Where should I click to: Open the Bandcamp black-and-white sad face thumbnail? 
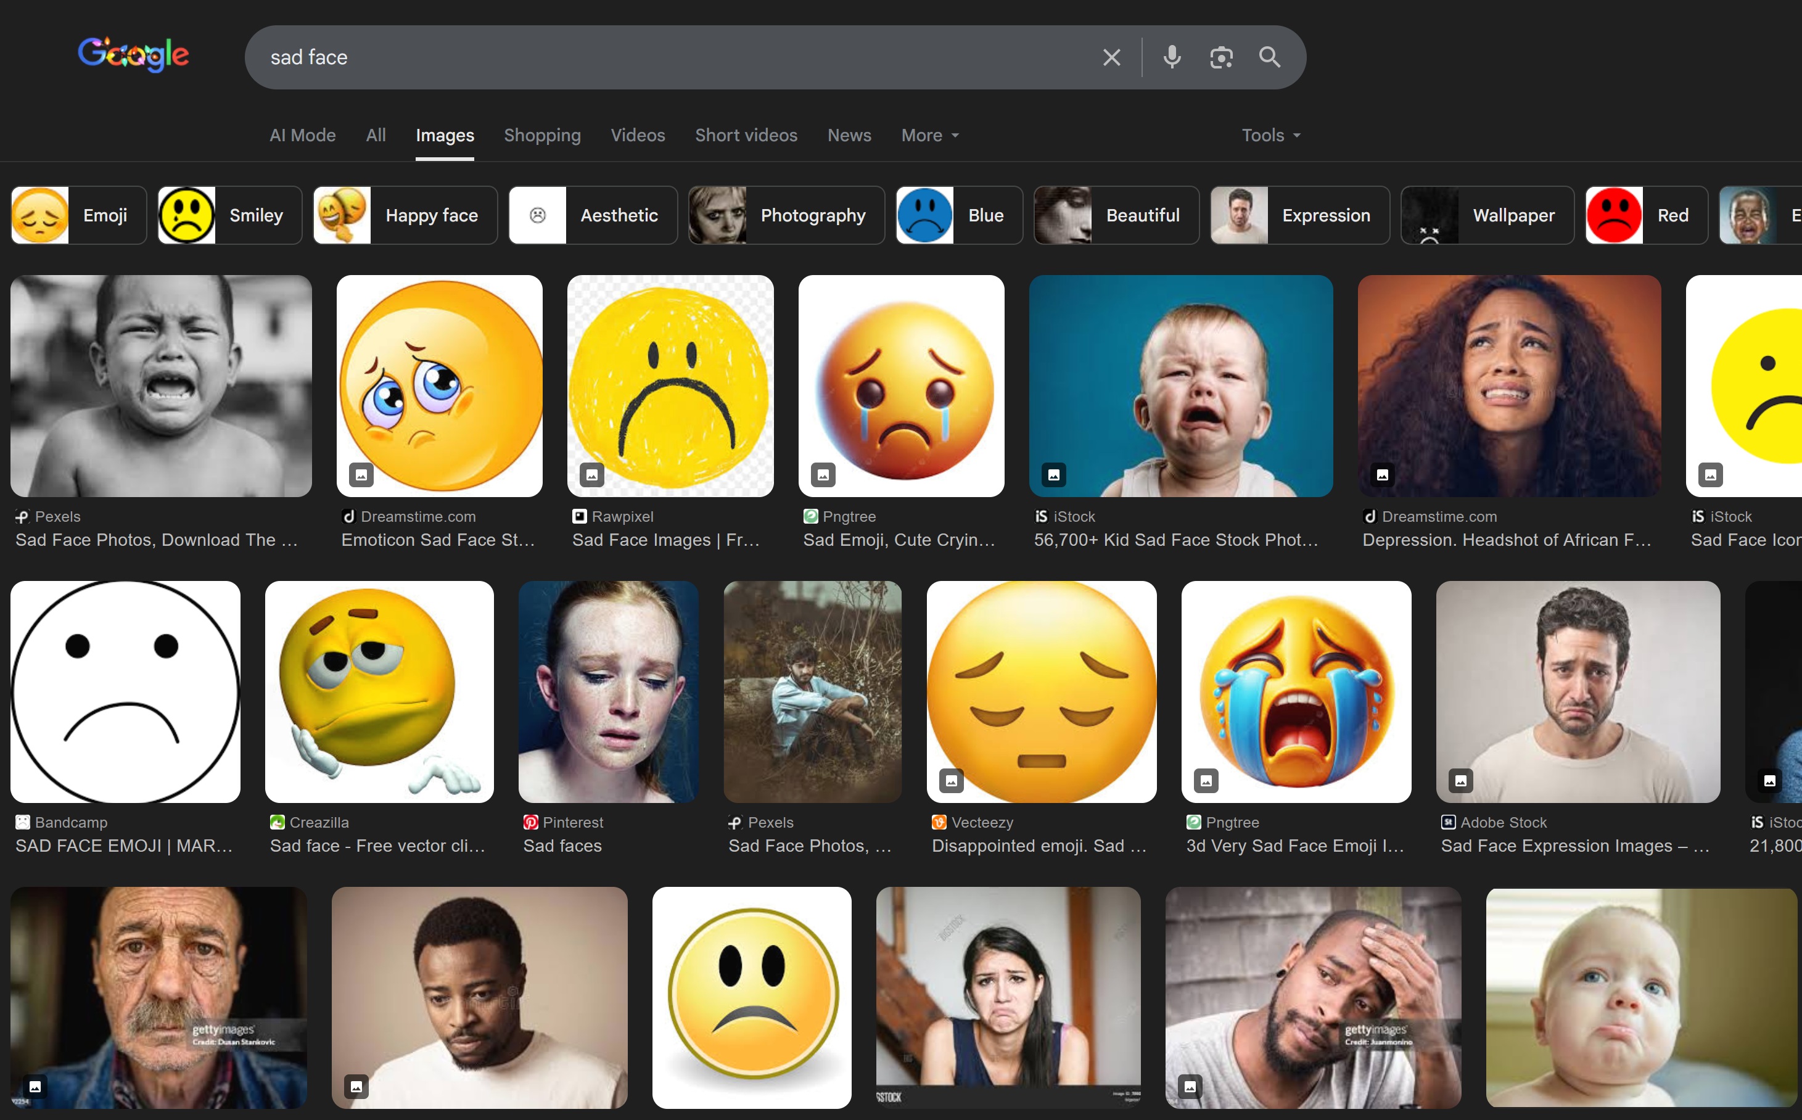coord(125,692)
